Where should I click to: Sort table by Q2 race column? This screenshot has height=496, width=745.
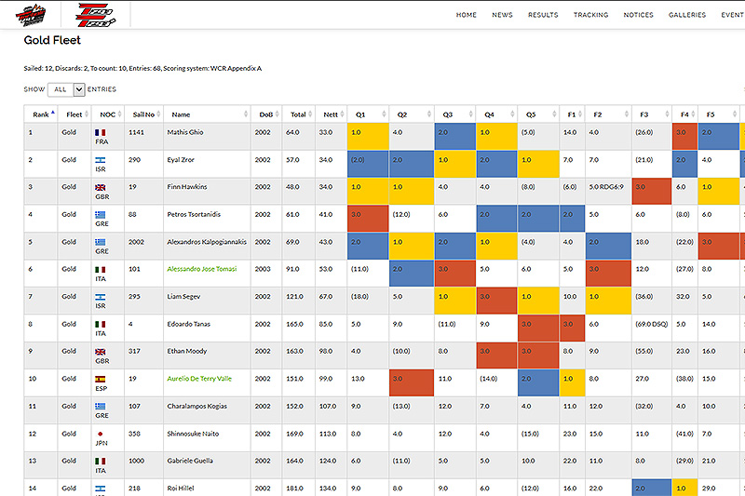pos(412,114)
